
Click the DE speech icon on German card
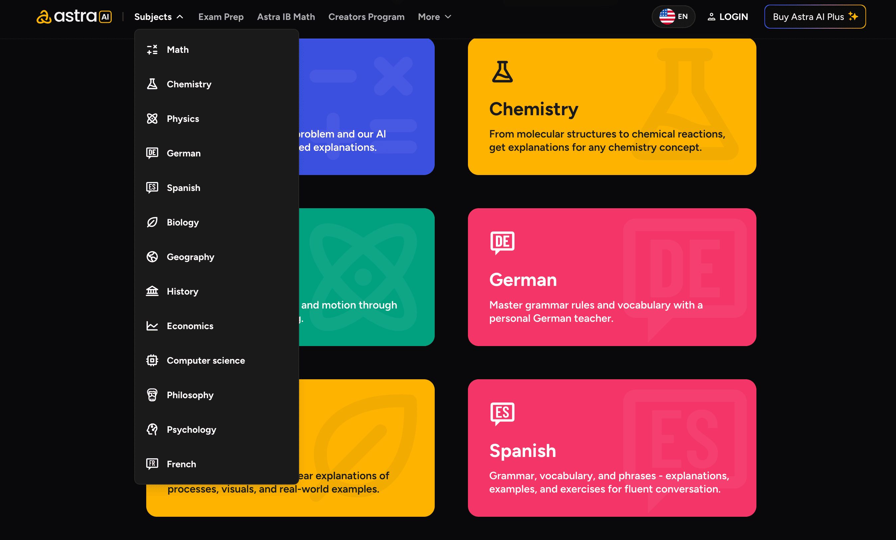(502, 243)
